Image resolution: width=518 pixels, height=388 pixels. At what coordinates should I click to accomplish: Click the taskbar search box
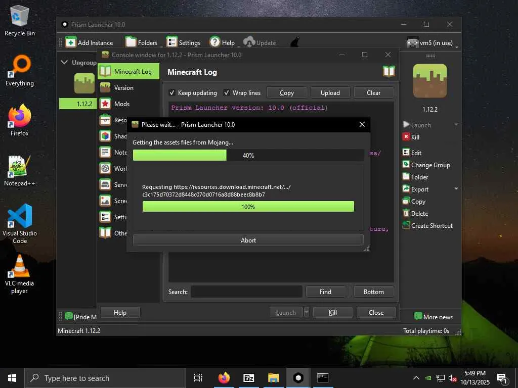point(105,378)
